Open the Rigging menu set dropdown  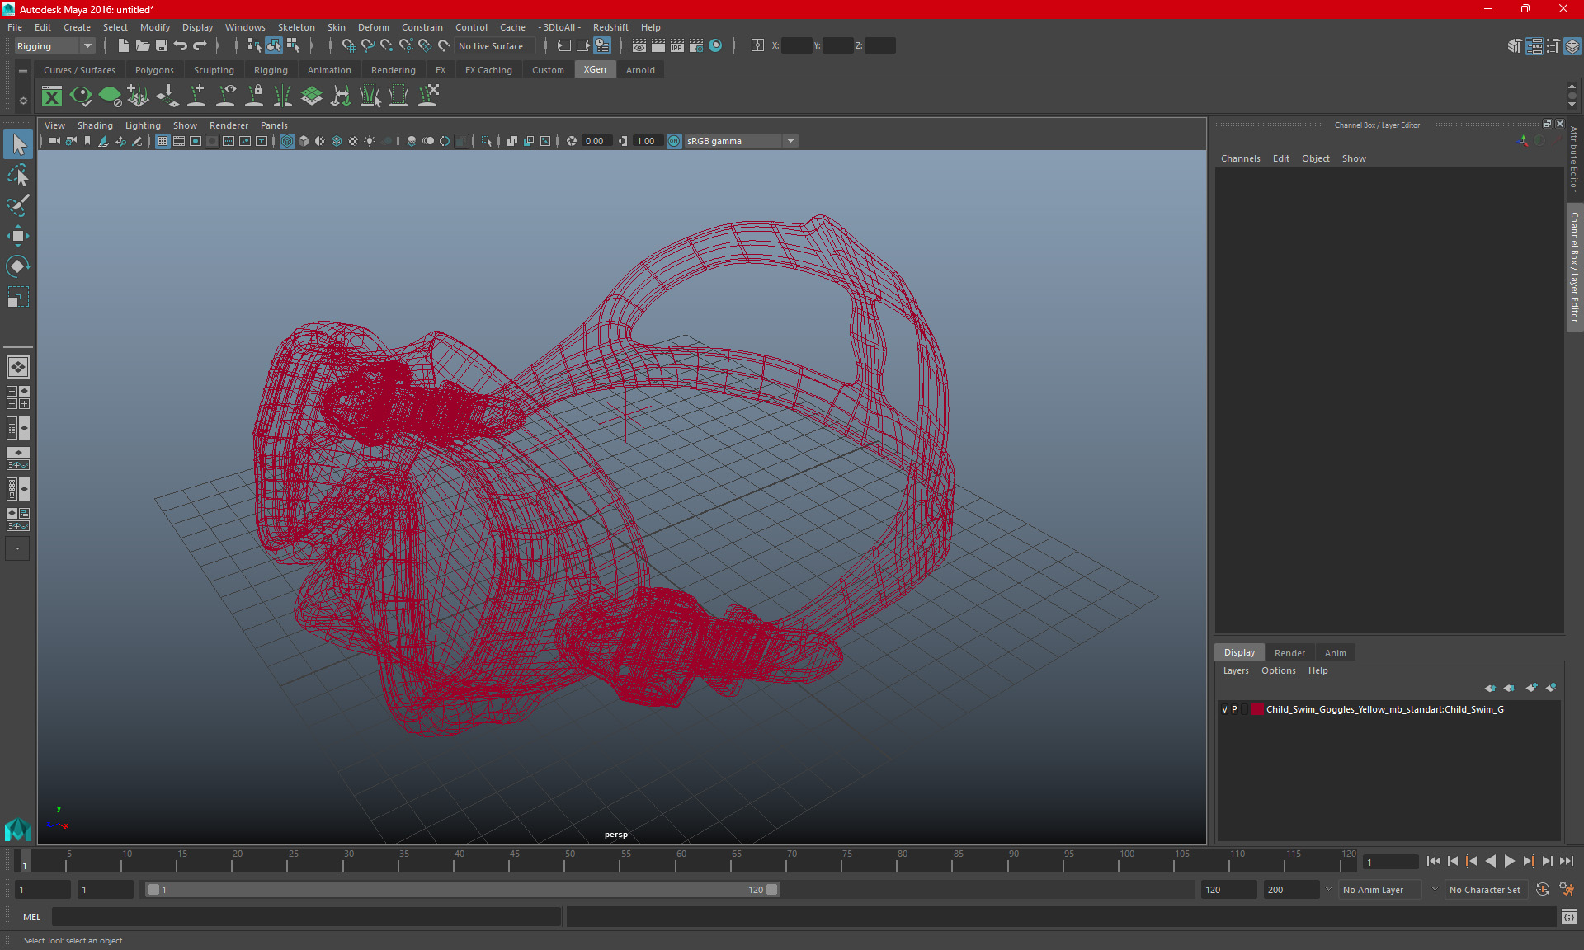coord(54,46)
